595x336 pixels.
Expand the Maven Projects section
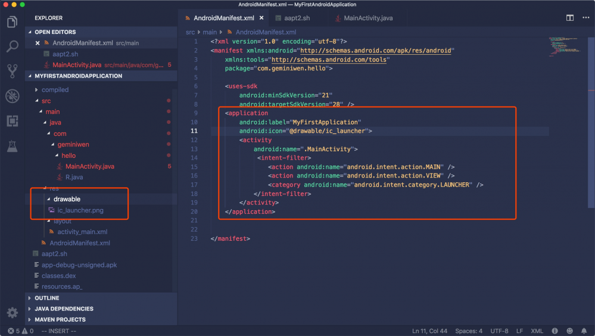(60, 319)
